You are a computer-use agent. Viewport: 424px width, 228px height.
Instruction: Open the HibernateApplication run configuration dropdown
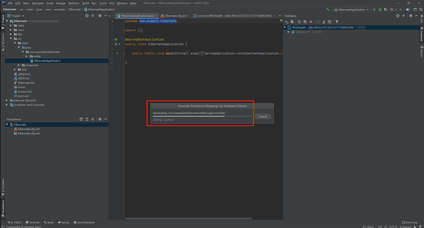click(x=351, y=10)
